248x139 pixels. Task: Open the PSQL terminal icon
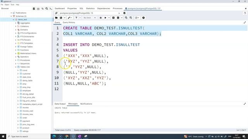(x=51, y=8)
